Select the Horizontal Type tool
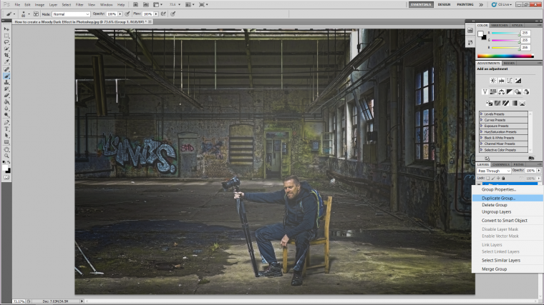This screenshot has height=305, width=544. pyautogui.click(x=6, y=129)
